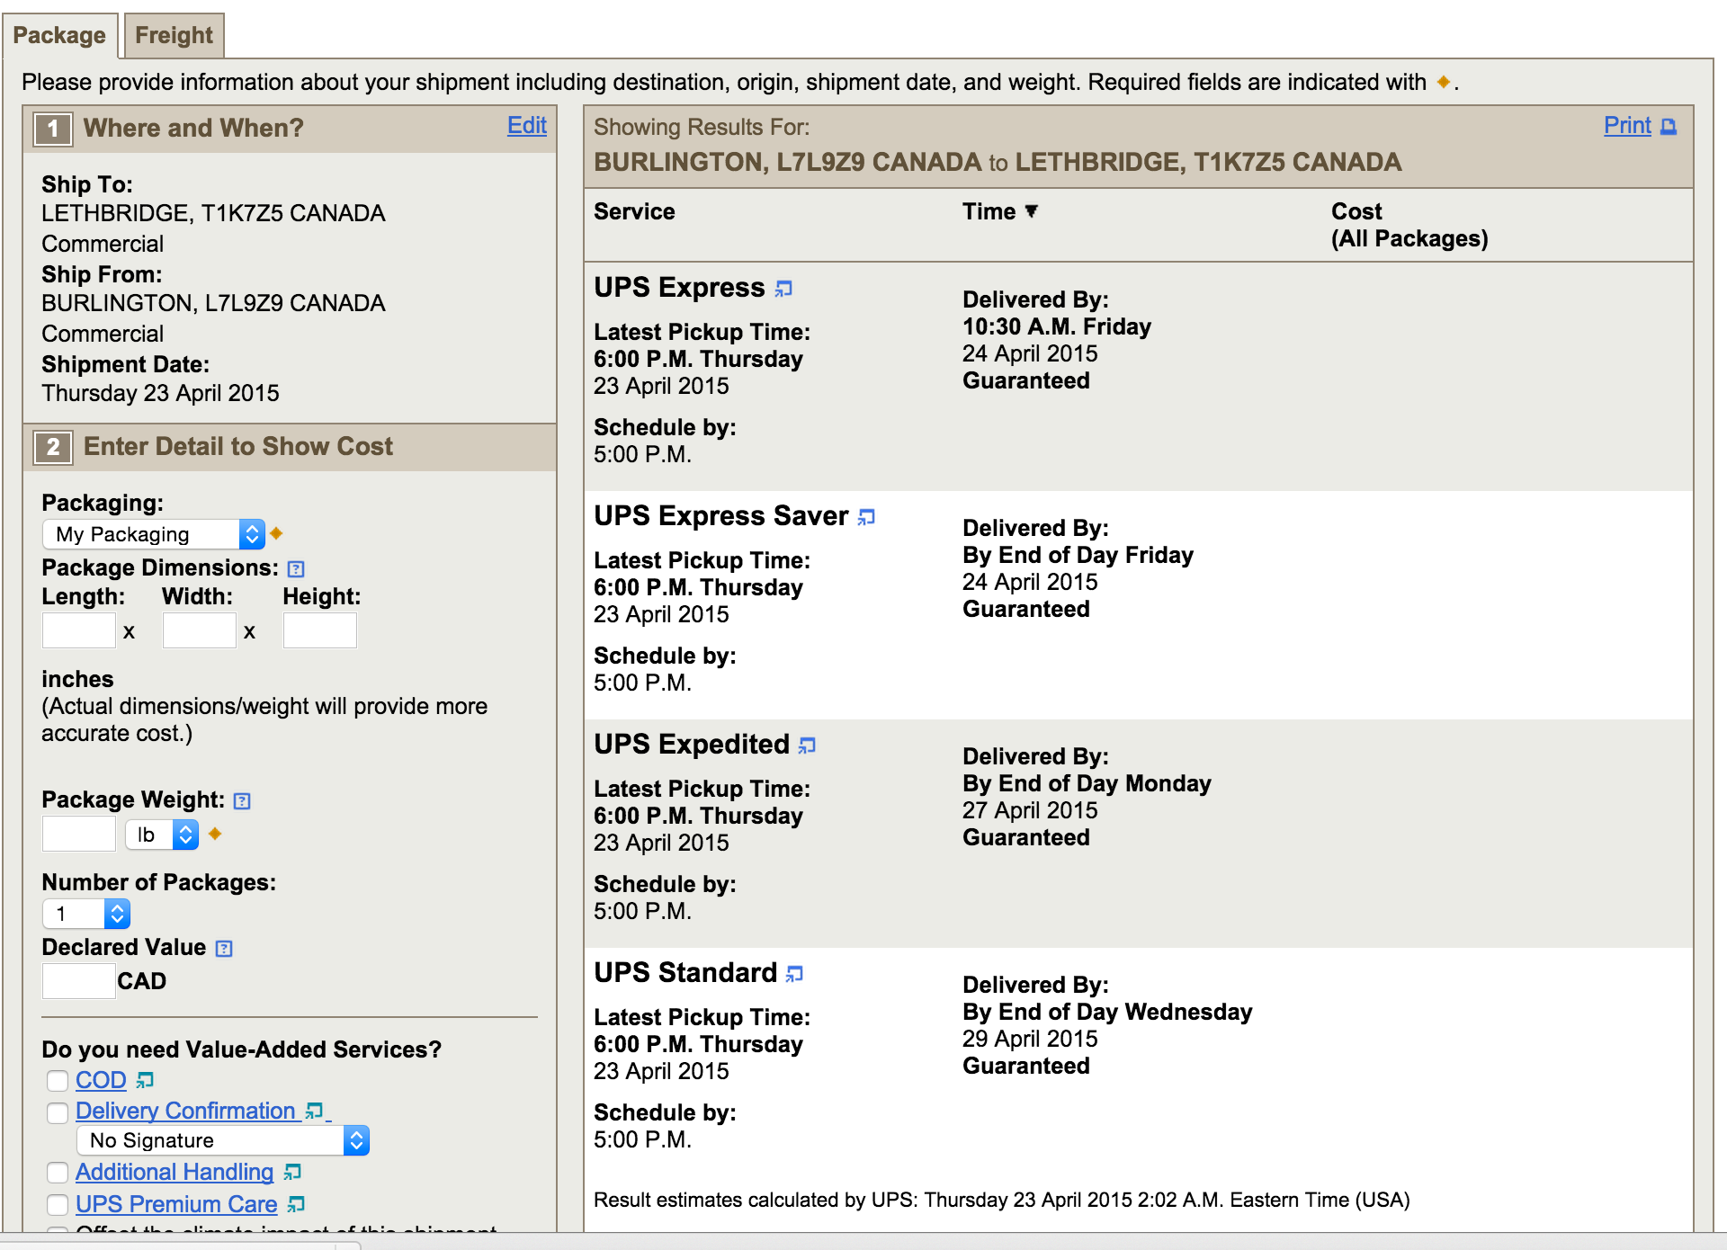
Task: Click the Declared Value help icon
Action: (x=224, y=949)
